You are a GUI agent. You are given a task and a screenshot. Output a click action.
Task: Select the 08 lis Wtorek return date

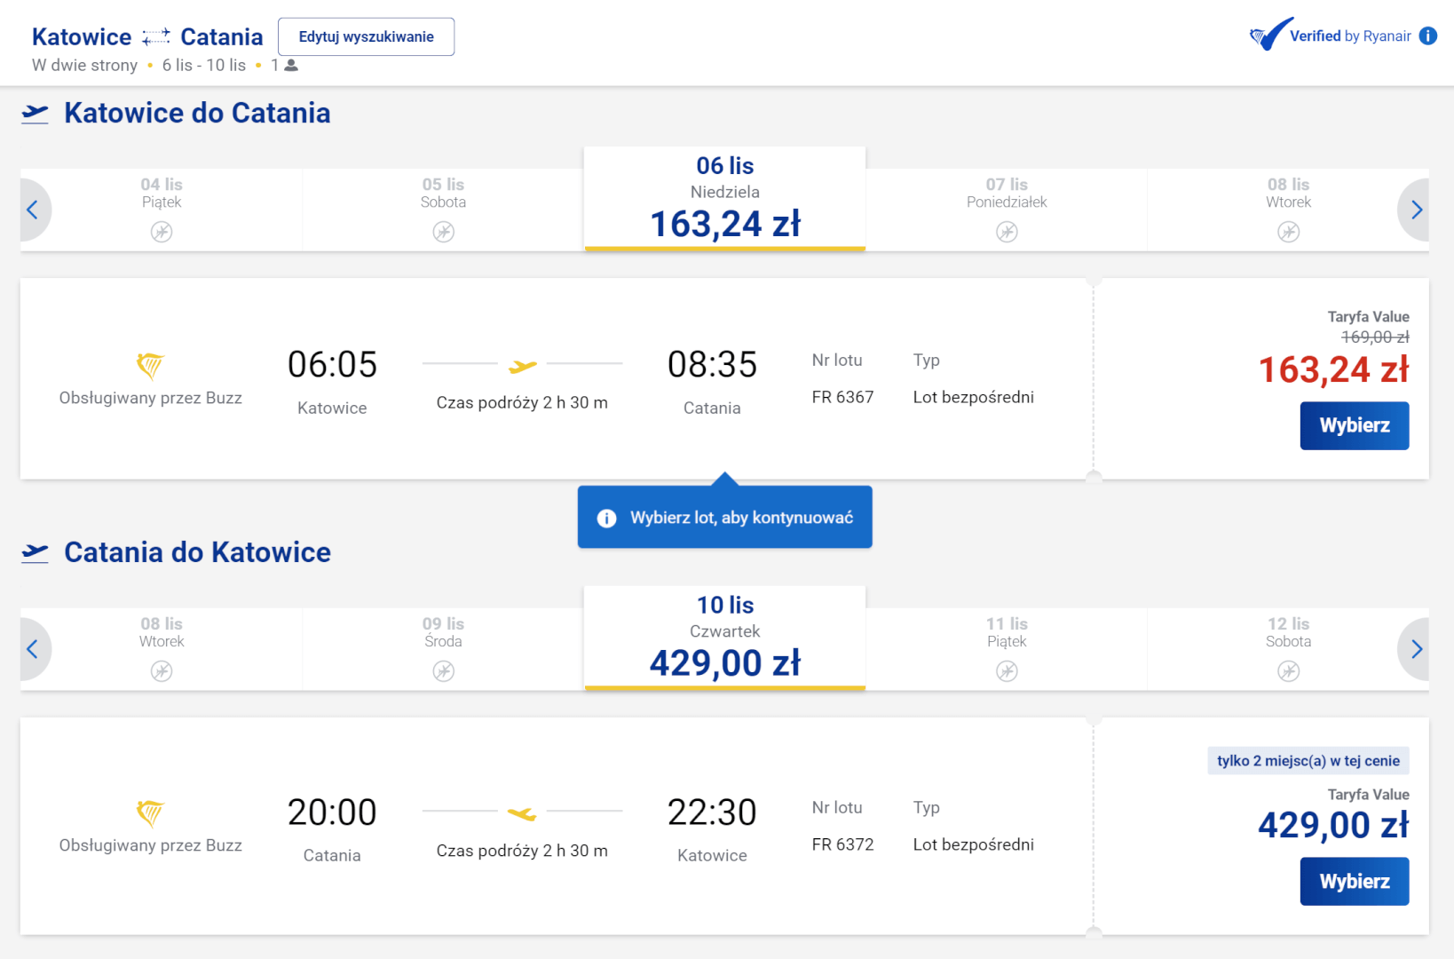(x=162, y=649)
